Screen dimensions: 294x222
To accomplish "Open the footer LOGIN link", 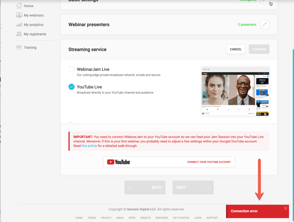I will point(198,218).
